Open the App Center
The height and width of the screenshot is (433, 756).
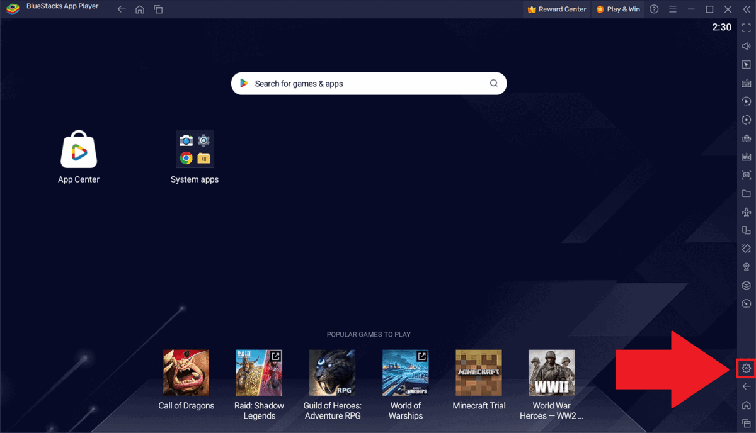[79, 149]
